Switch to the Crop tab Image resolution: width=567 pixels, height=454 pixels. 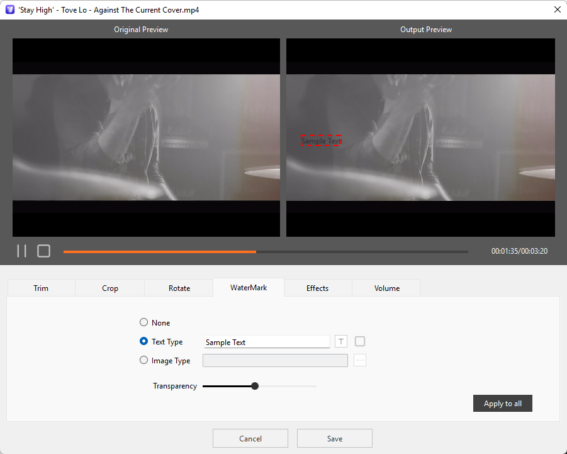click(x=110, y=288)
